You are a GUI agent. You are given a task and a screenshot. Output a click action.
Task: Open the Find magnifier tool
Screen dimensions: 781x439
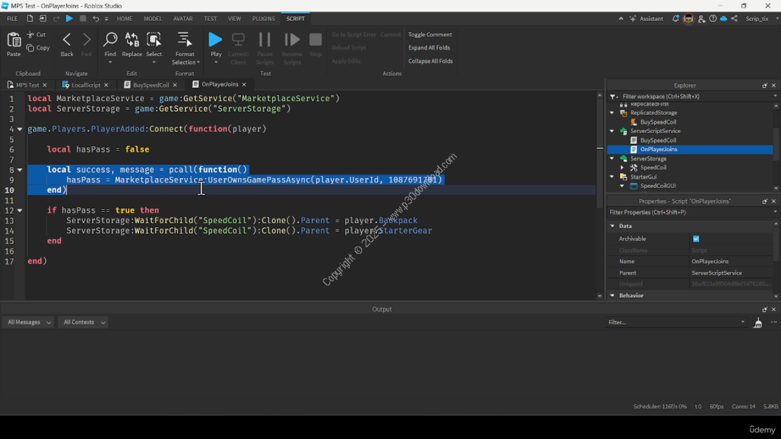pos(110,40)
